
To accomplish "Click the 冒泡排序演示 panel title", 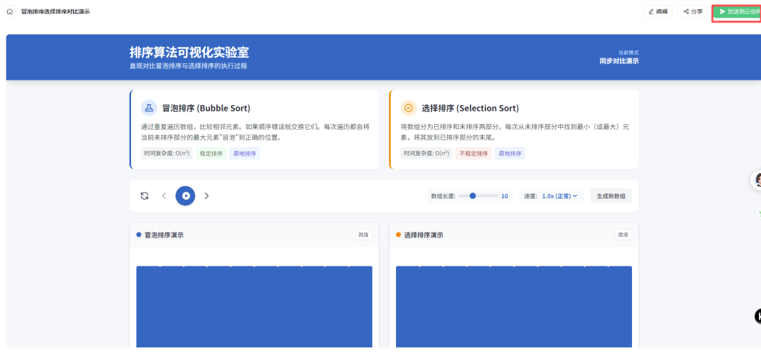I will coord(164,235).
